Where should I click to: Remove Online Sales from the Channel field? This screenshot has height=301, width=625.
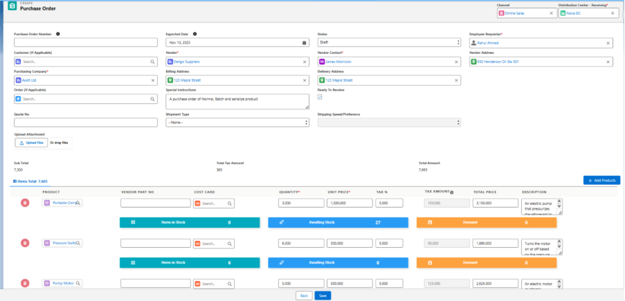click(552, 13)
